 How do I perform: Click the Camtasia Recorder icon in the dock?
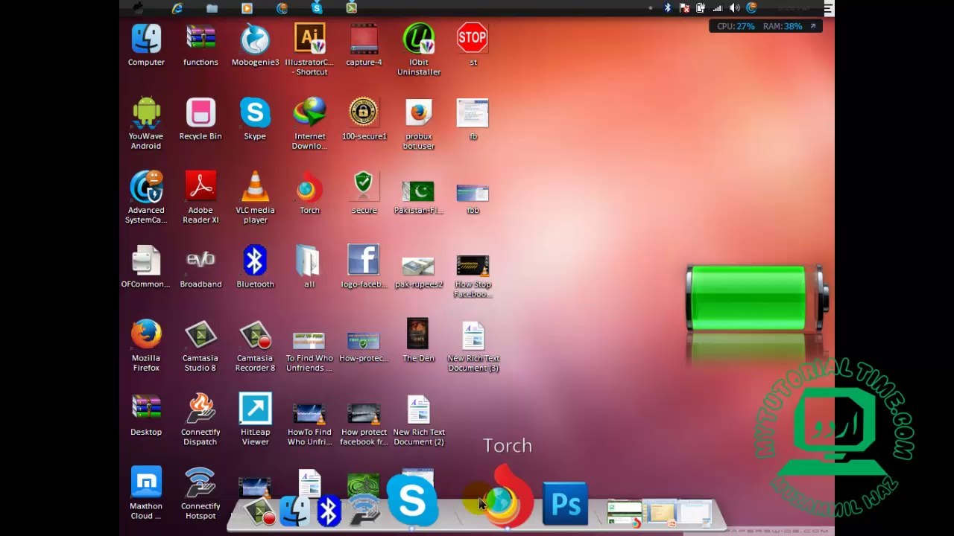point(260,512)
